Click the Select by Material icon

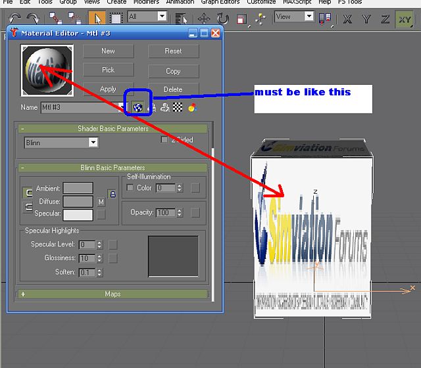pos(165,108)
